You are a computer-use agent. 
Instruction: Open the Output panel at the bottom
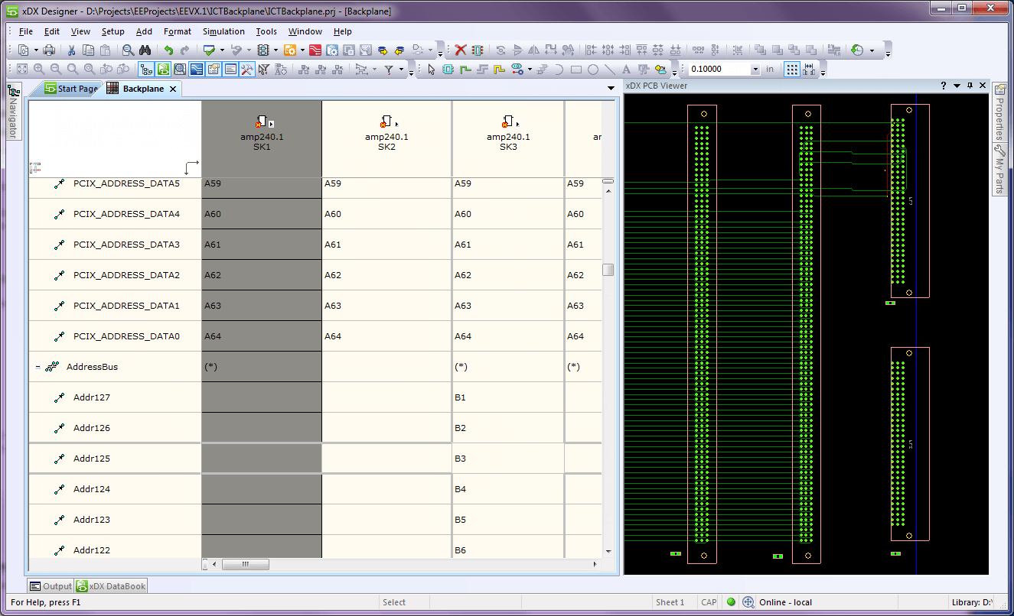[51, 585]
